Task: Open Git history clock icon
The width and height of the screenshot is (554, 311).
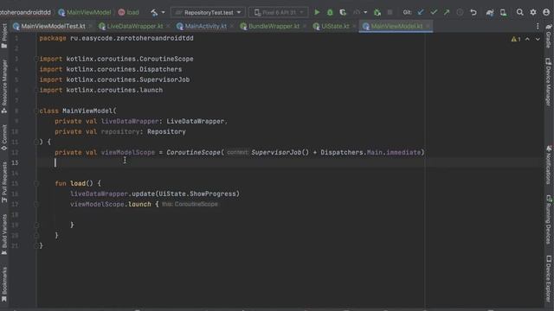Action: (460, 12)
